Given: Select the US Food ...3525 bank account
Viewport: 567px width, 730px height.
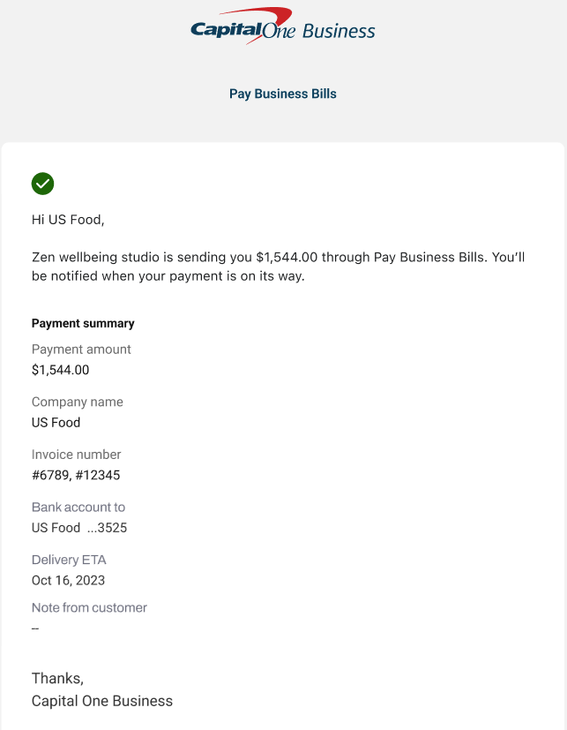Looking at the screenshot, I should click(79, 528).
